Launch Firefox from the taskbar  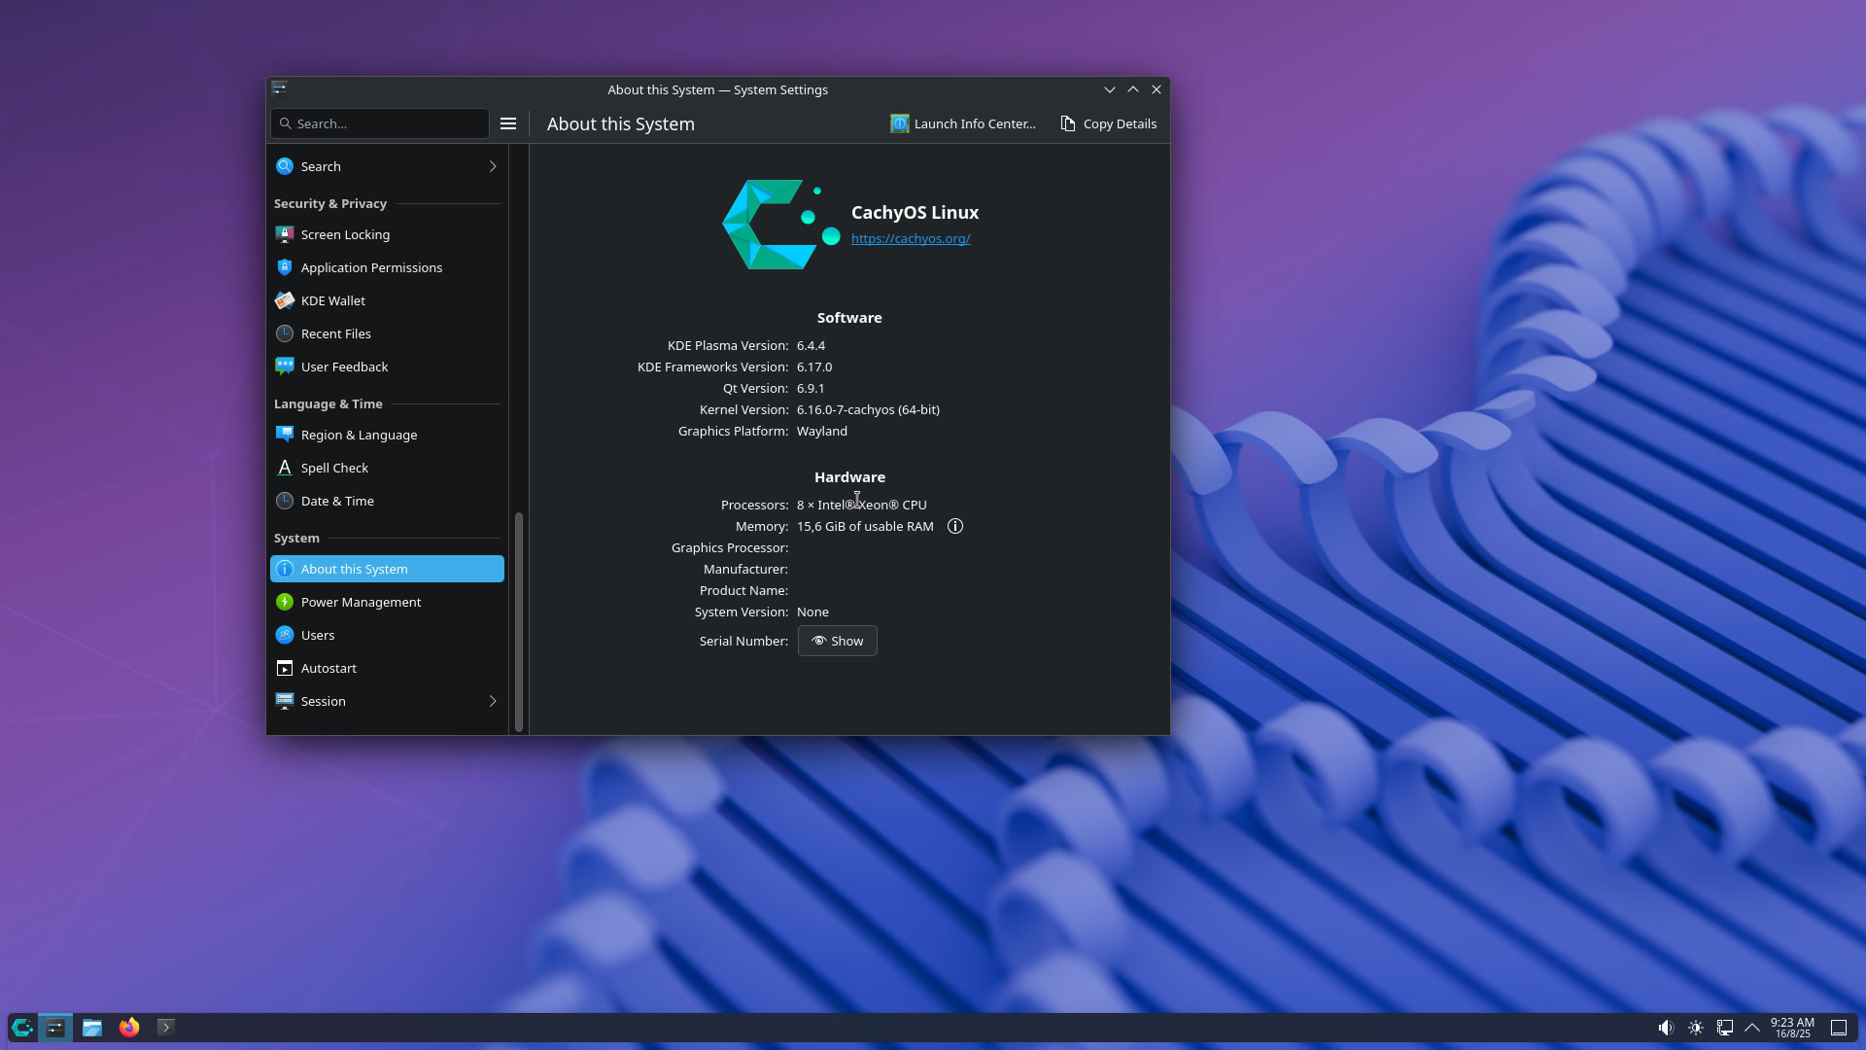[129, 1028]
